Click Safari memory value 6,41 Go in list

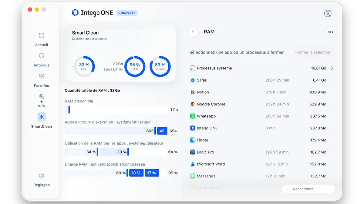[319, 80]
